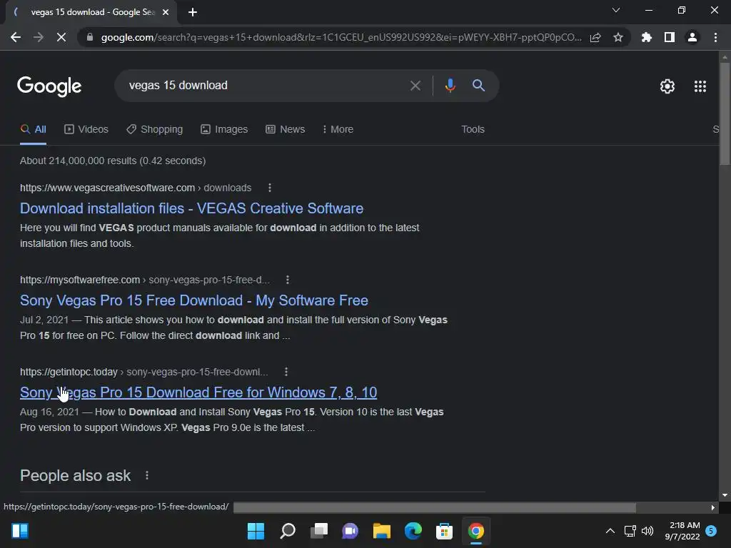Click About 214,000,000 results text
Viewport: 731px width, 548px height.
(x=113, y=161)
